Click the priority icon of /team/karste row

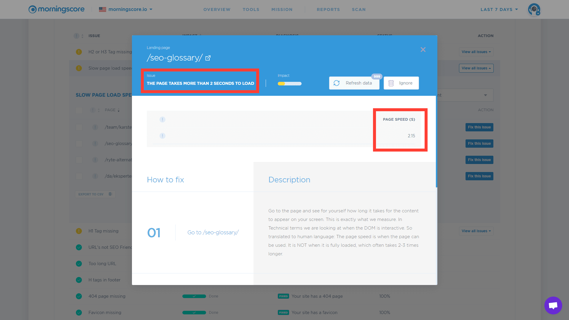point(95,127)
